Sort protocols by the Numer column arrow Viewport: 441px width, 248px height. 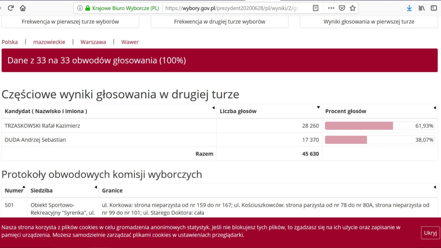(x=24, y=187)
